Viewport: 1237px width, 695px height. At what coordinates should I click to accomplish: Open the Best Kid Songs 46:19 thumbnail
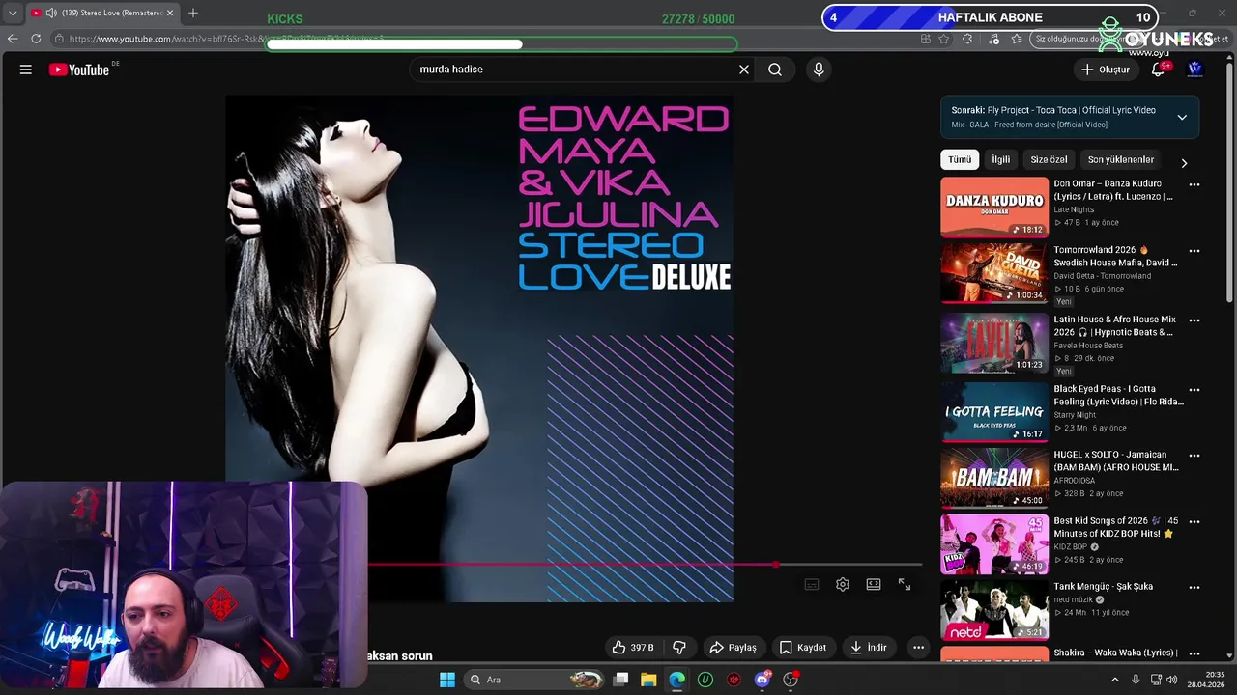click(994, 544)
